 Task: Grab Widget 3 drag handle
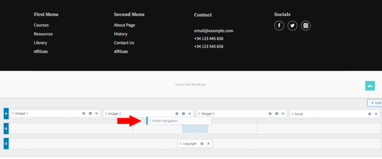(x=199, y=114)
